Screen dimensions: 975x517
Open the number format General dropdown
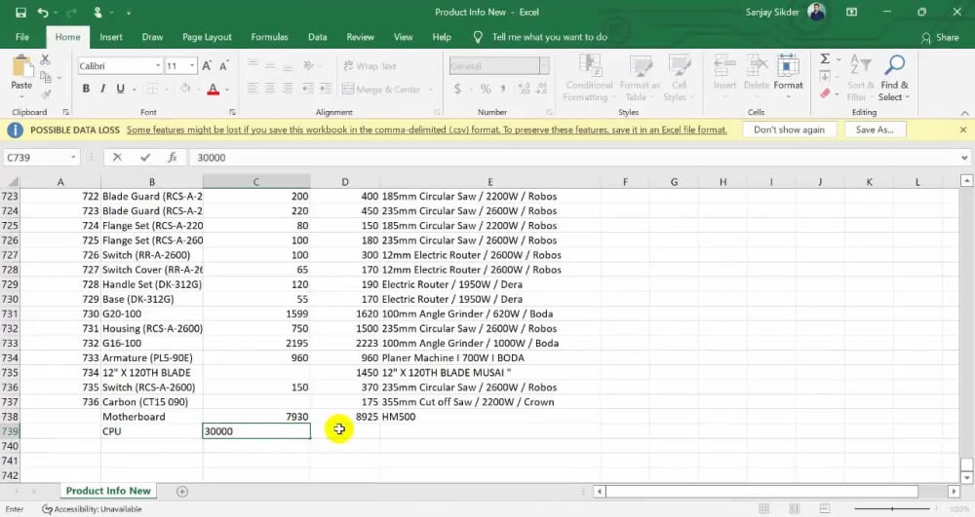click(544, 66)
